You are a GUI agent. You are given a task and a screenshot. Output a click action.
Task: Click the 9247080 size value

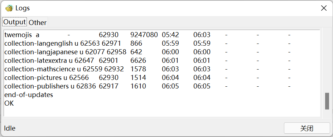tap(144, 35)
